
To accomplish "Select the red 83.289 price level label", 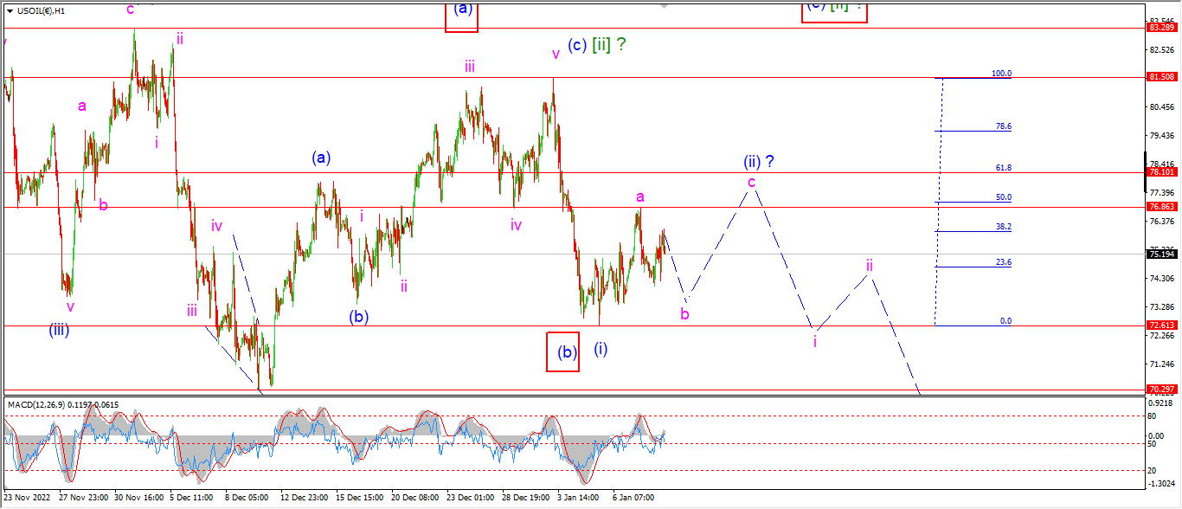I will click(1160, 28).
